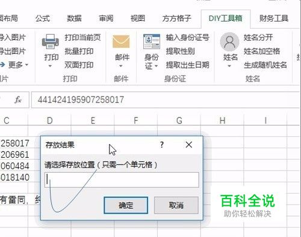Viewport: 301px width, 237px height.
Task: Click the ID card icon
Action: pyautogui.click(x=152, y=41)
